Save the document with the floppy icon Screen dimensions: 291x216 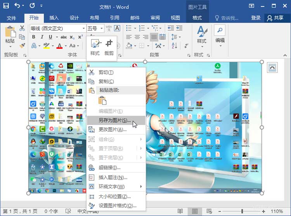(x=6, y=6)
